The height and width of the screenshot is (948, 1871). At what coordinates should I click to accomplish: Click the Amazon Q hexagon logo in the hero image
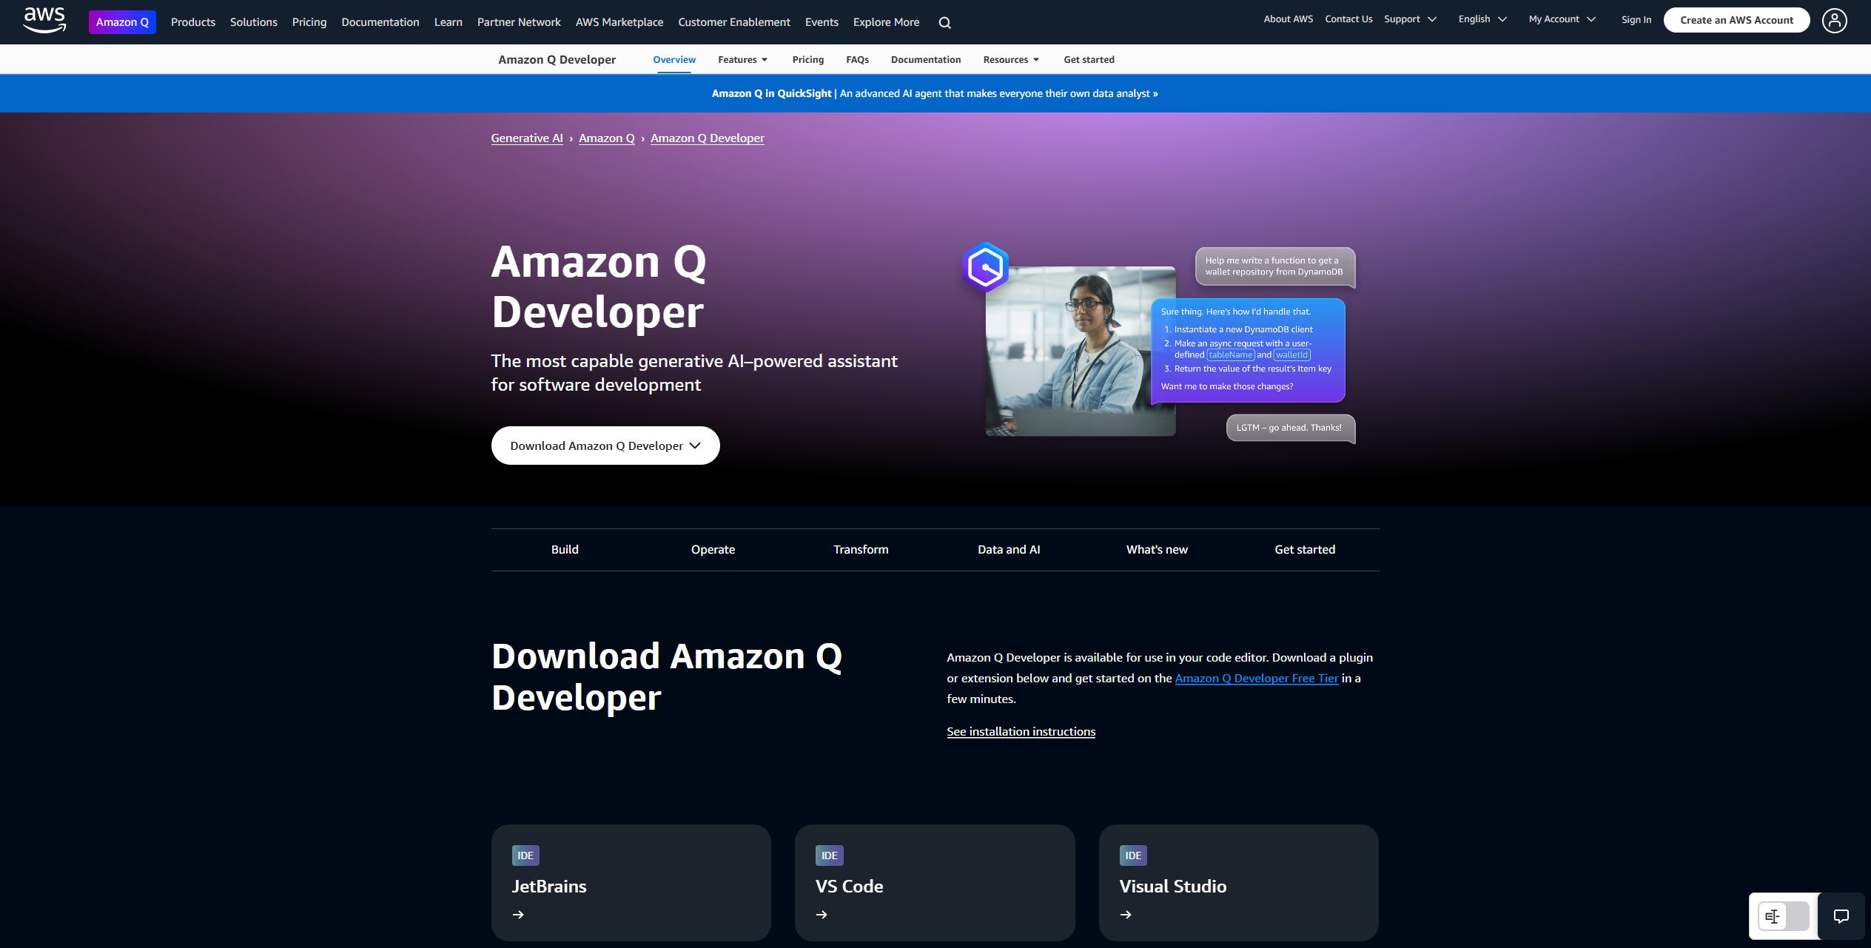click(986, 268)
